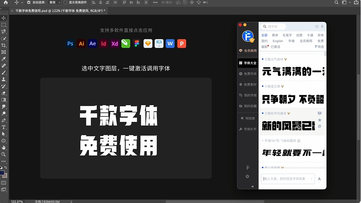The height and width of the screenshot is (203, 361).
Task: Open the Move tool preset picker arrow
Action: (22, 3)
